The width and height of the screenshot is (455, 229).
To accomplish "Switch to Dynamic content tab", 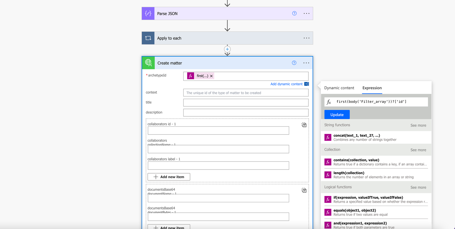I will 339,88.
